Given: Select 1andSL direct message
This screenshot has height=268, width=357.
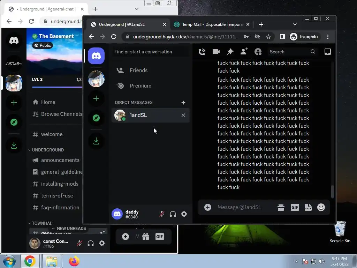Looking at the screenshot, I should [151, 115].
